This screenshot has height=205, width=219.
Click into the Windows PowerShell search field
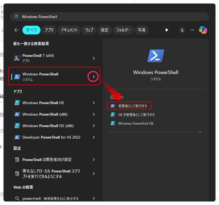click(x=109, y=17)
